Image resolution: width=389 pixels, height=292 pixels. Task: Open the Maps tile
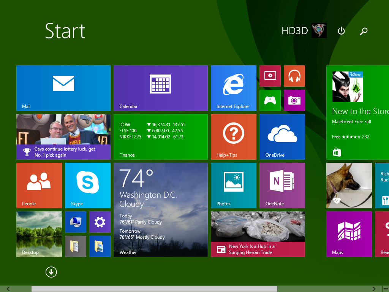(x=349, y=234)
